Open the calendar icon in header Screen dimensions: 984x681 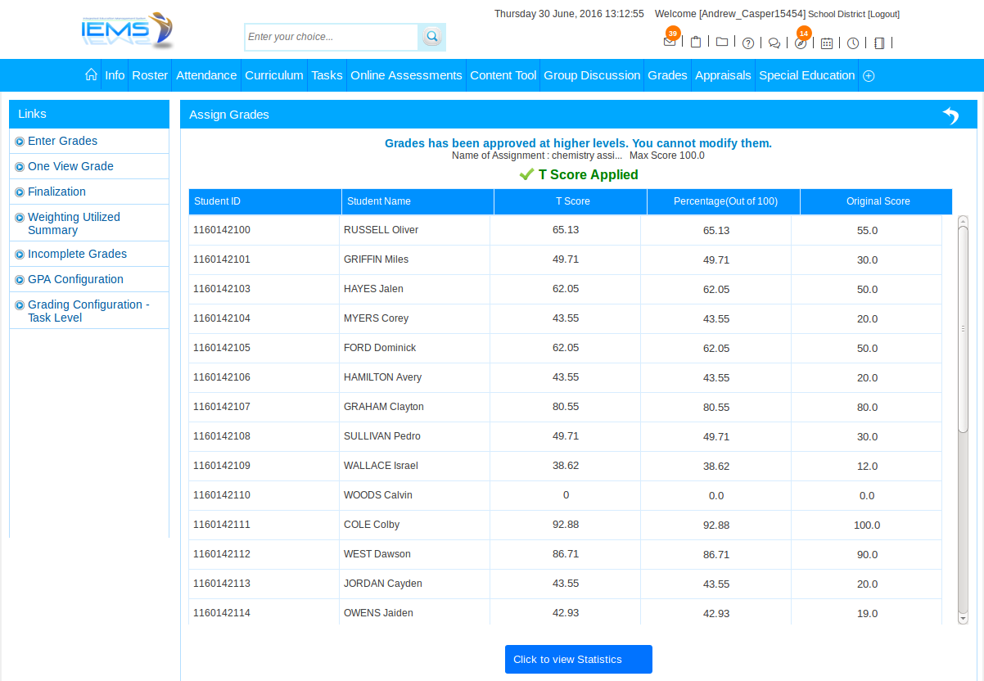(x=827, y=43)
